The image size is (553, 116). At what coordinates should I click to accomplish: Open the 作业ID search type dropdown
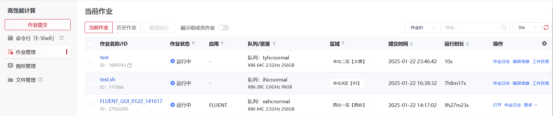point(422,28)
